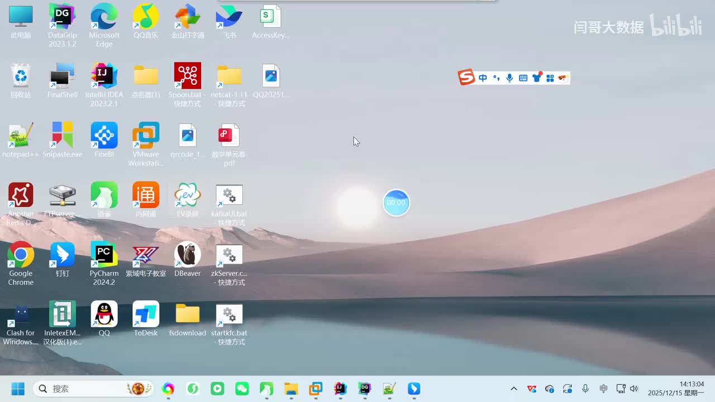Viewport: 715px width, 402px height.
Task: Open the Windows Start menu
Action: [18, 389]
